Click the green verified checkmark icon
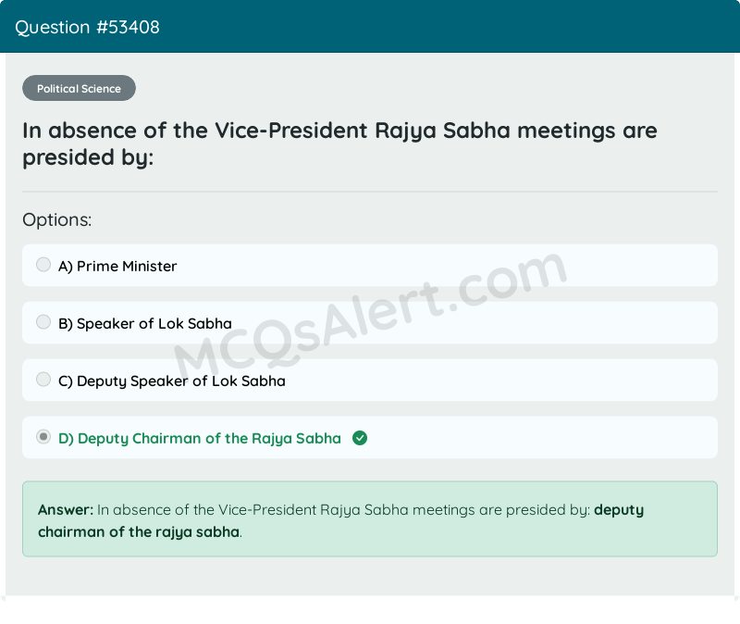 [359, 437]
